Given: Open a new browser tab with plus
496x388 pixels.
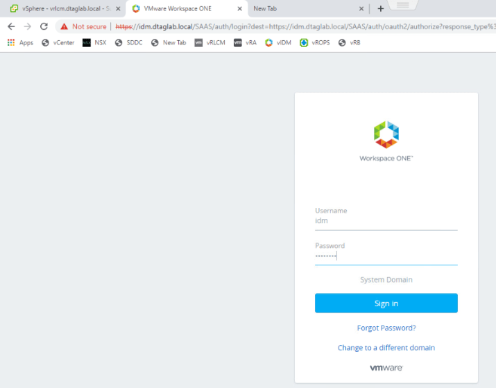Looking at the screenshot, I should 380,8.
